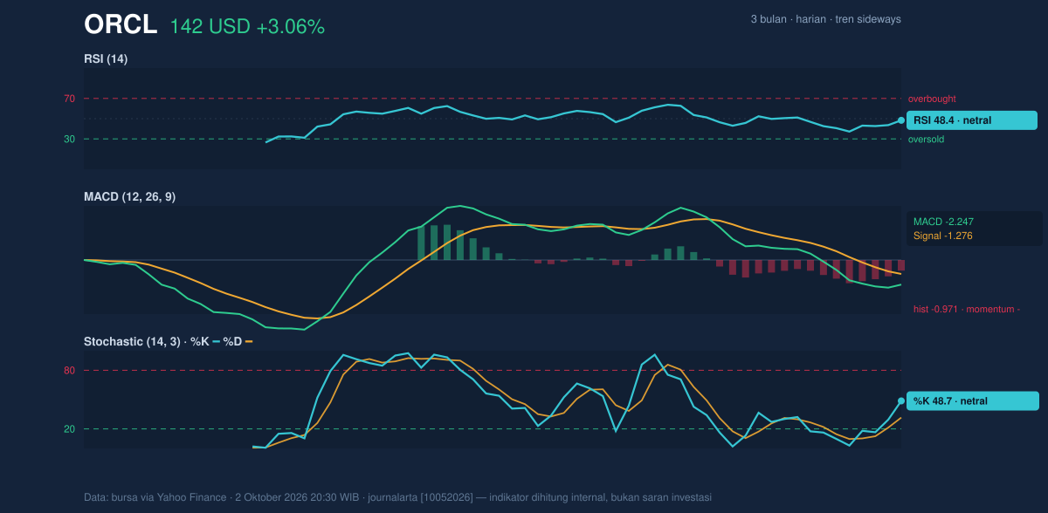
Task: Click the 80 level label on Stochastic axis
Action: 69,371
